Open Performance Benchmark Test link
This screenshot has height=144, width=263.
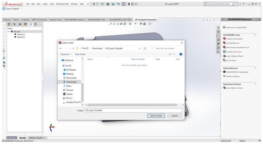(237, 47)
